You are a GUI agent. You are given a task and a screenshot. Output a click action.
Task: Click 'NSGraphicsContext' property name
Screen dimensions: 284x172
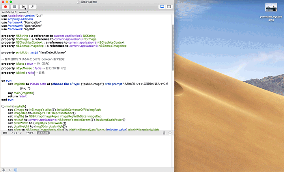29,42
